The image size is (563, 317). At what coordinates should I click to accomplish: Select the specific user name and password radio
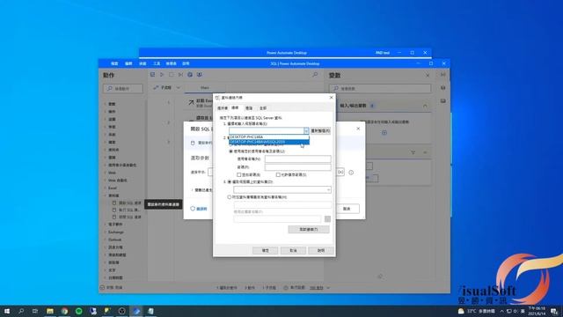(x=230, y=151)
